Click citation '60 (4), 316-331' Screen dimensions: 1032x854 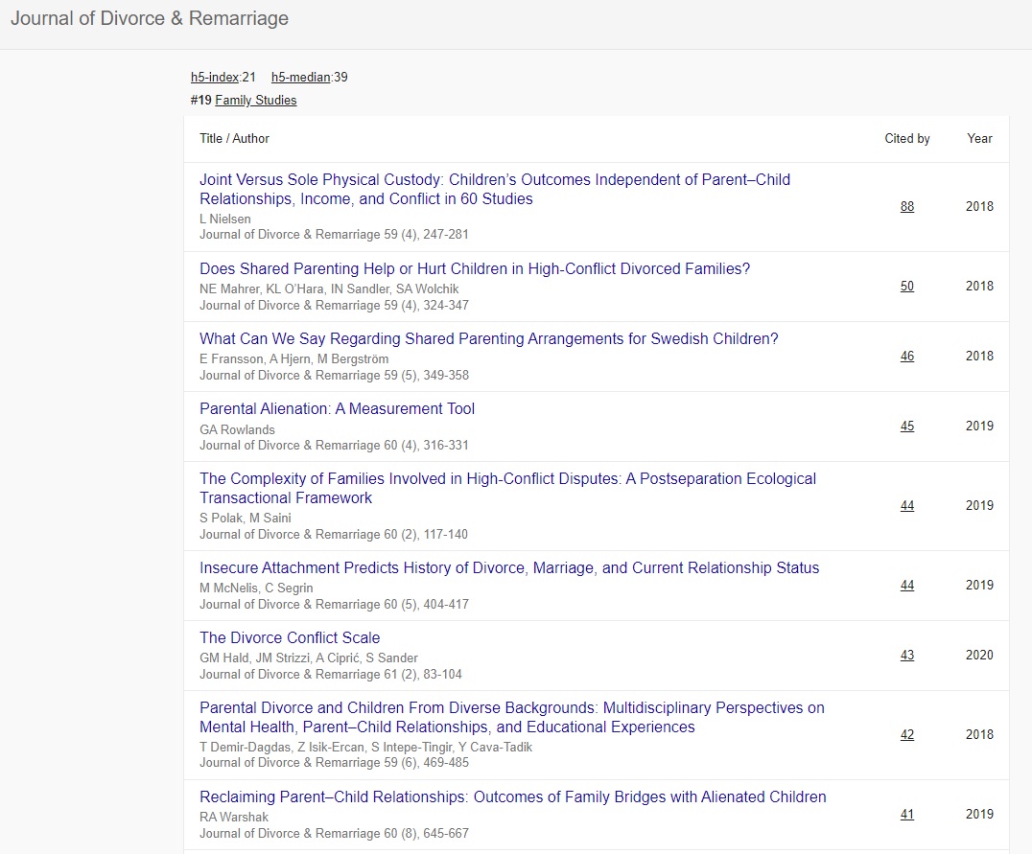point(426,446)
